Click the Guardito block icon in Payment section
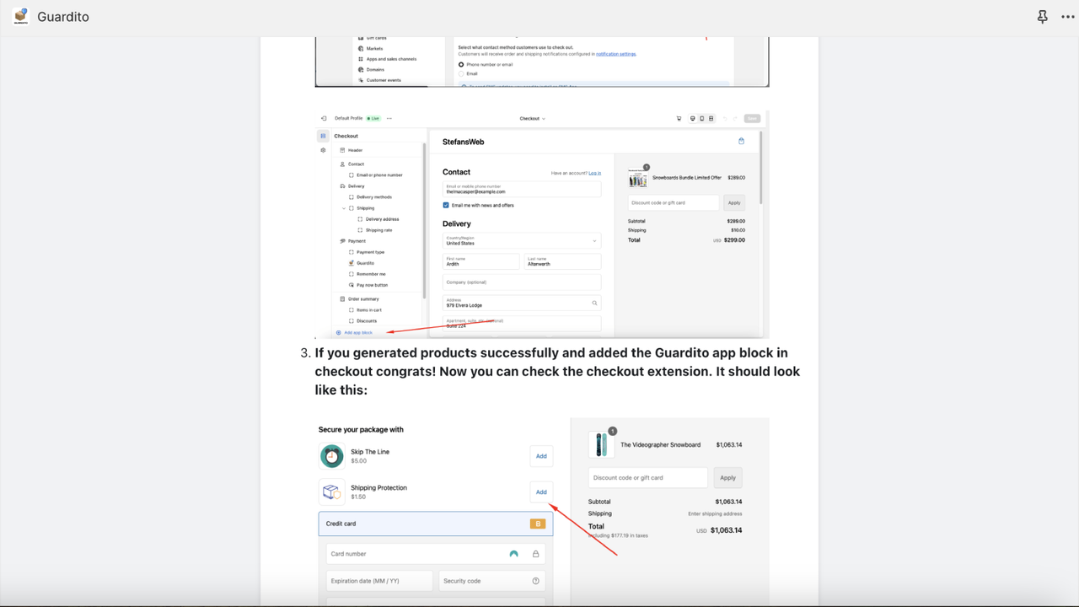The width and height of the screenshot is (1079, 607). (x=351, y=263)
